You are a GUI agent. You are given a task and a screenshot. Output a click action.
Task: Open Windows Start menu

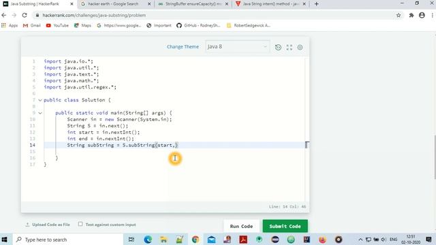pyautogui.click(x=5, y=240)
